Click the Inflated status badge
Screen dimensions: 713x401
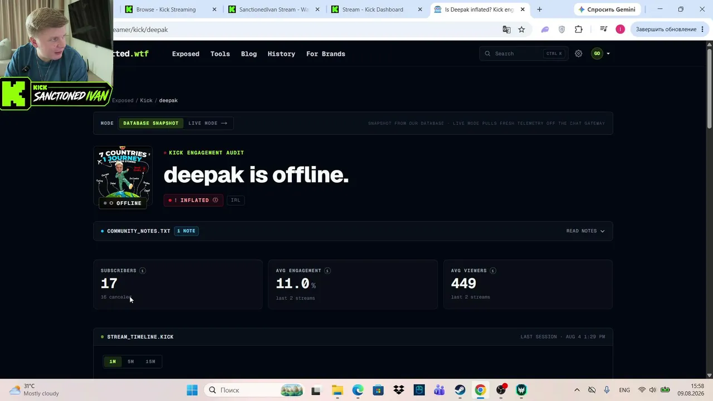point(193,200)
